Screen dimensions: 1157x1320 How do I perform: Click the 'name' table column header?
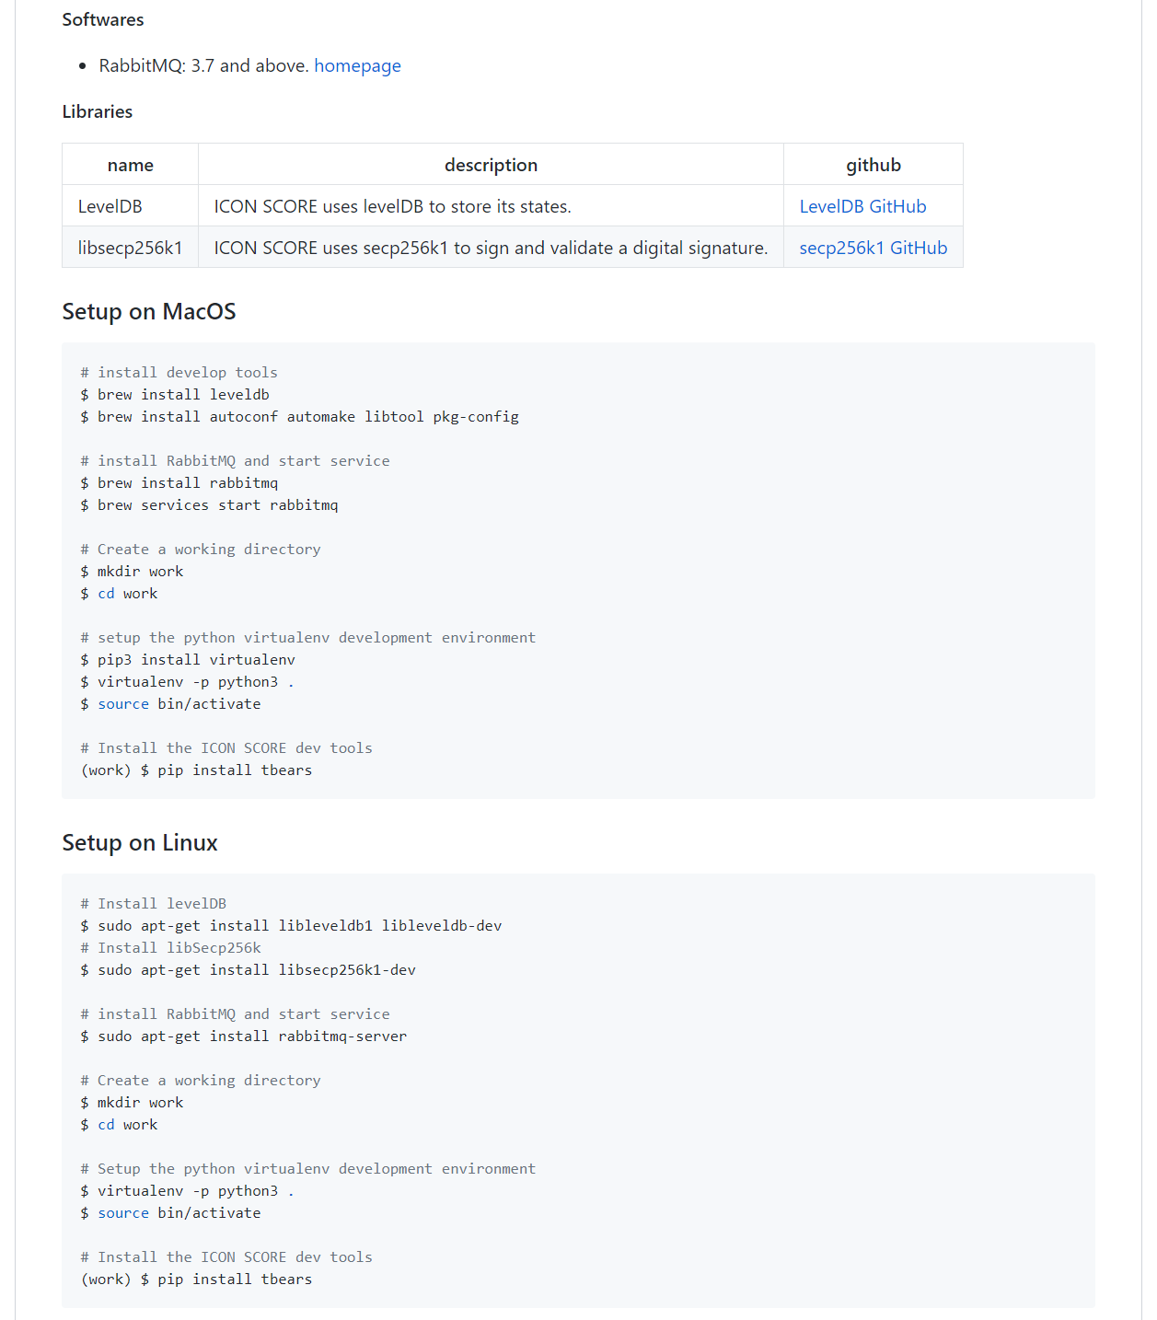[130, 165]
